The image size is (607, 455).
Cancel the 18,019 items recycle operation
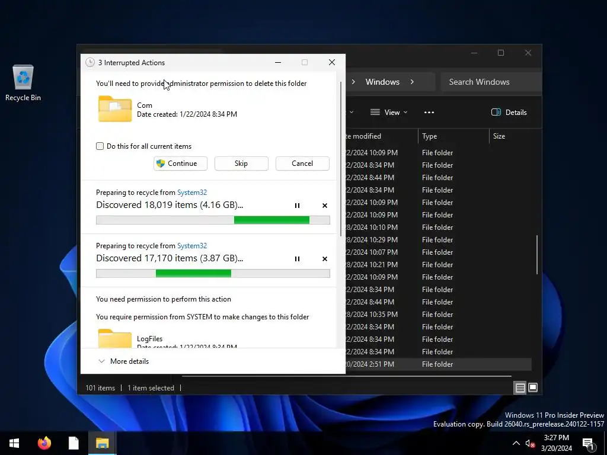click(325, 206)
